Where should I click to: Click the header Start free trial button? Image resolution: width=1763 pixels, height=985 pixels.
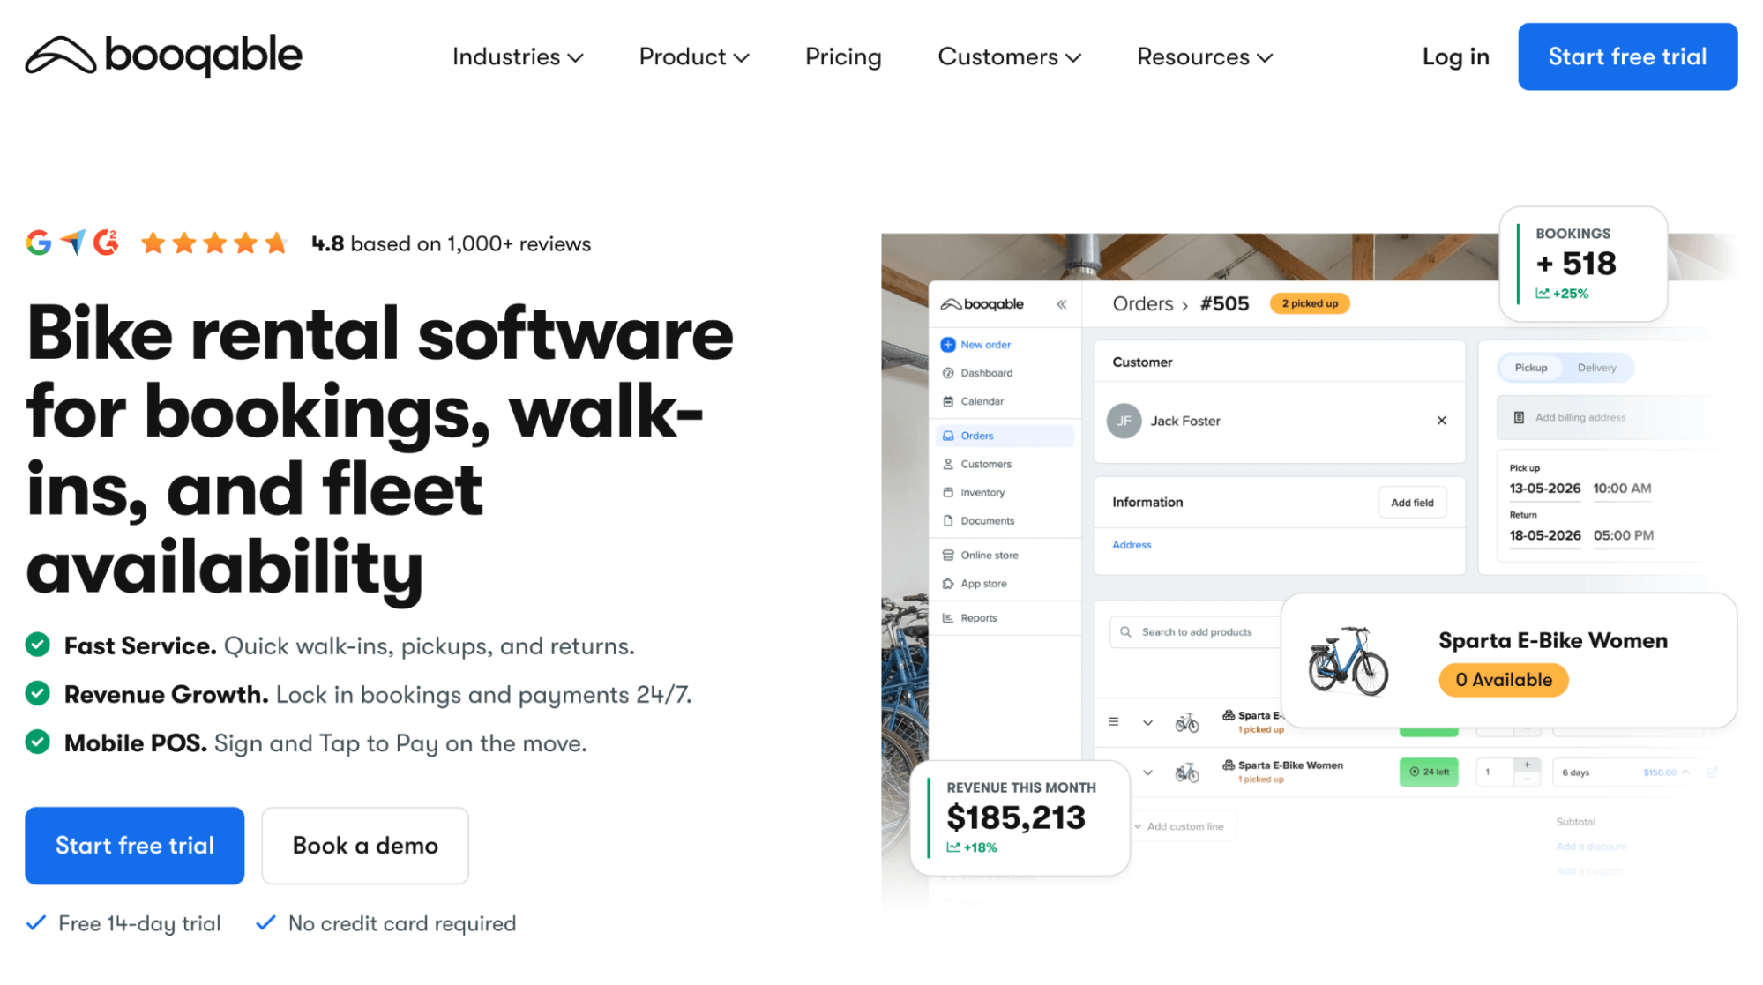pyautogui.click(x=1627, y=56)
